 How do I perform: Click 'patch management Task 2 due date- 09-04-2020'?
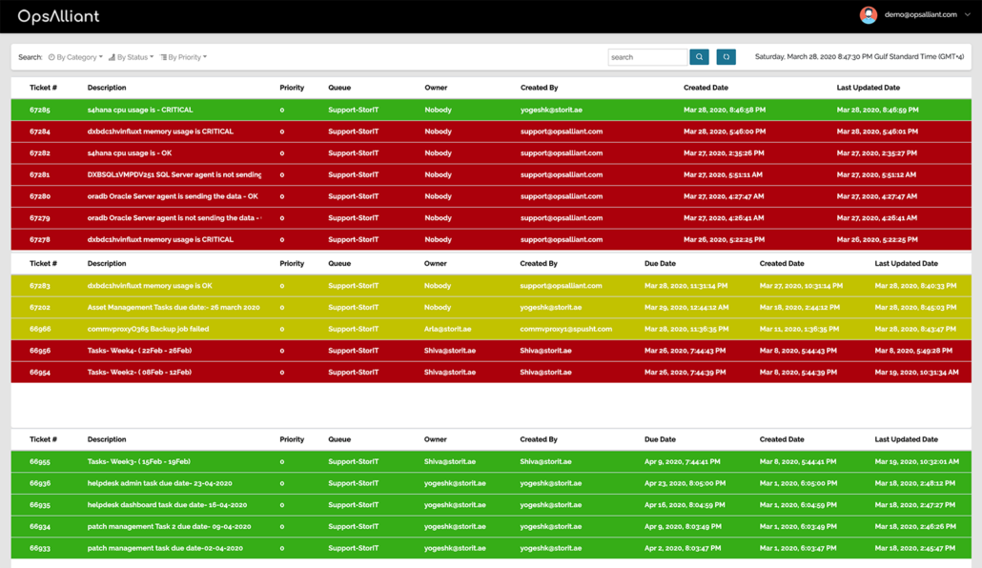(169, 527)
